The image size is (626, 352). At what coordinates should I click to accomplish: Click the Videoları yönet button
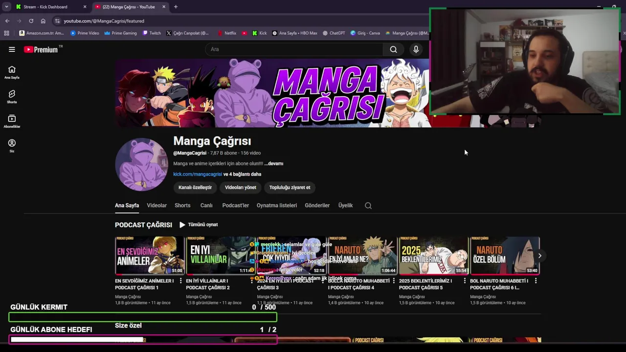[241, 187]
